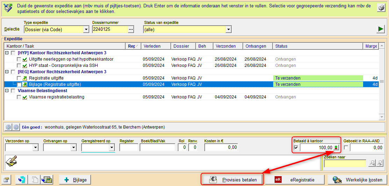Click the Dossier column header

[183, 46]
